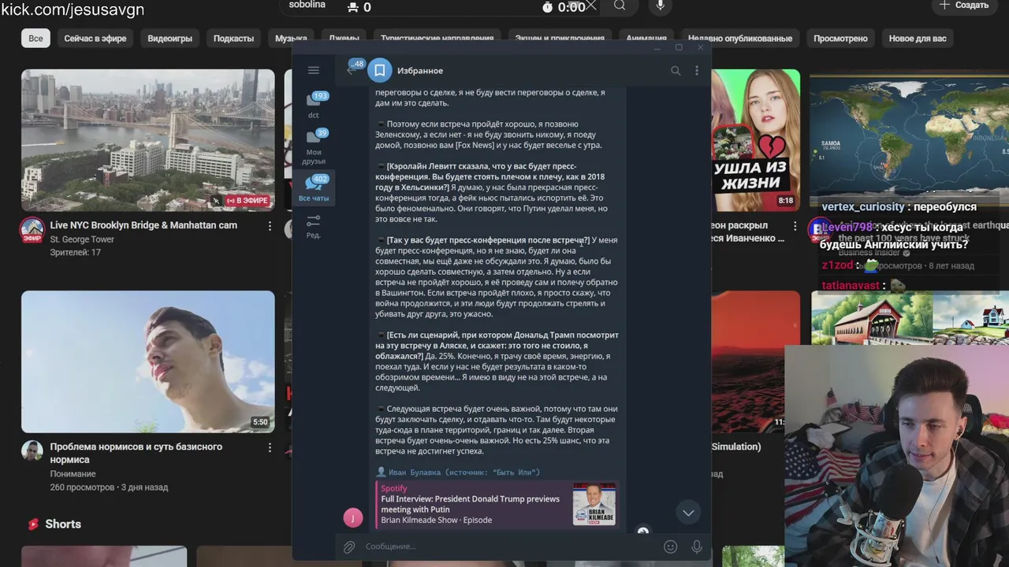Click the YouTube search magnifier button
This screenshot has width=1009, height=567.
620,6
